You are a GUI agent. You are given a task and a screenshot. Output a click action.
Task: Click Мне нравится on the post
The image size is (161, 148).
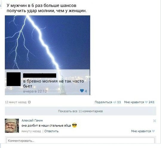pyautogui.click(x=134, y=102)
